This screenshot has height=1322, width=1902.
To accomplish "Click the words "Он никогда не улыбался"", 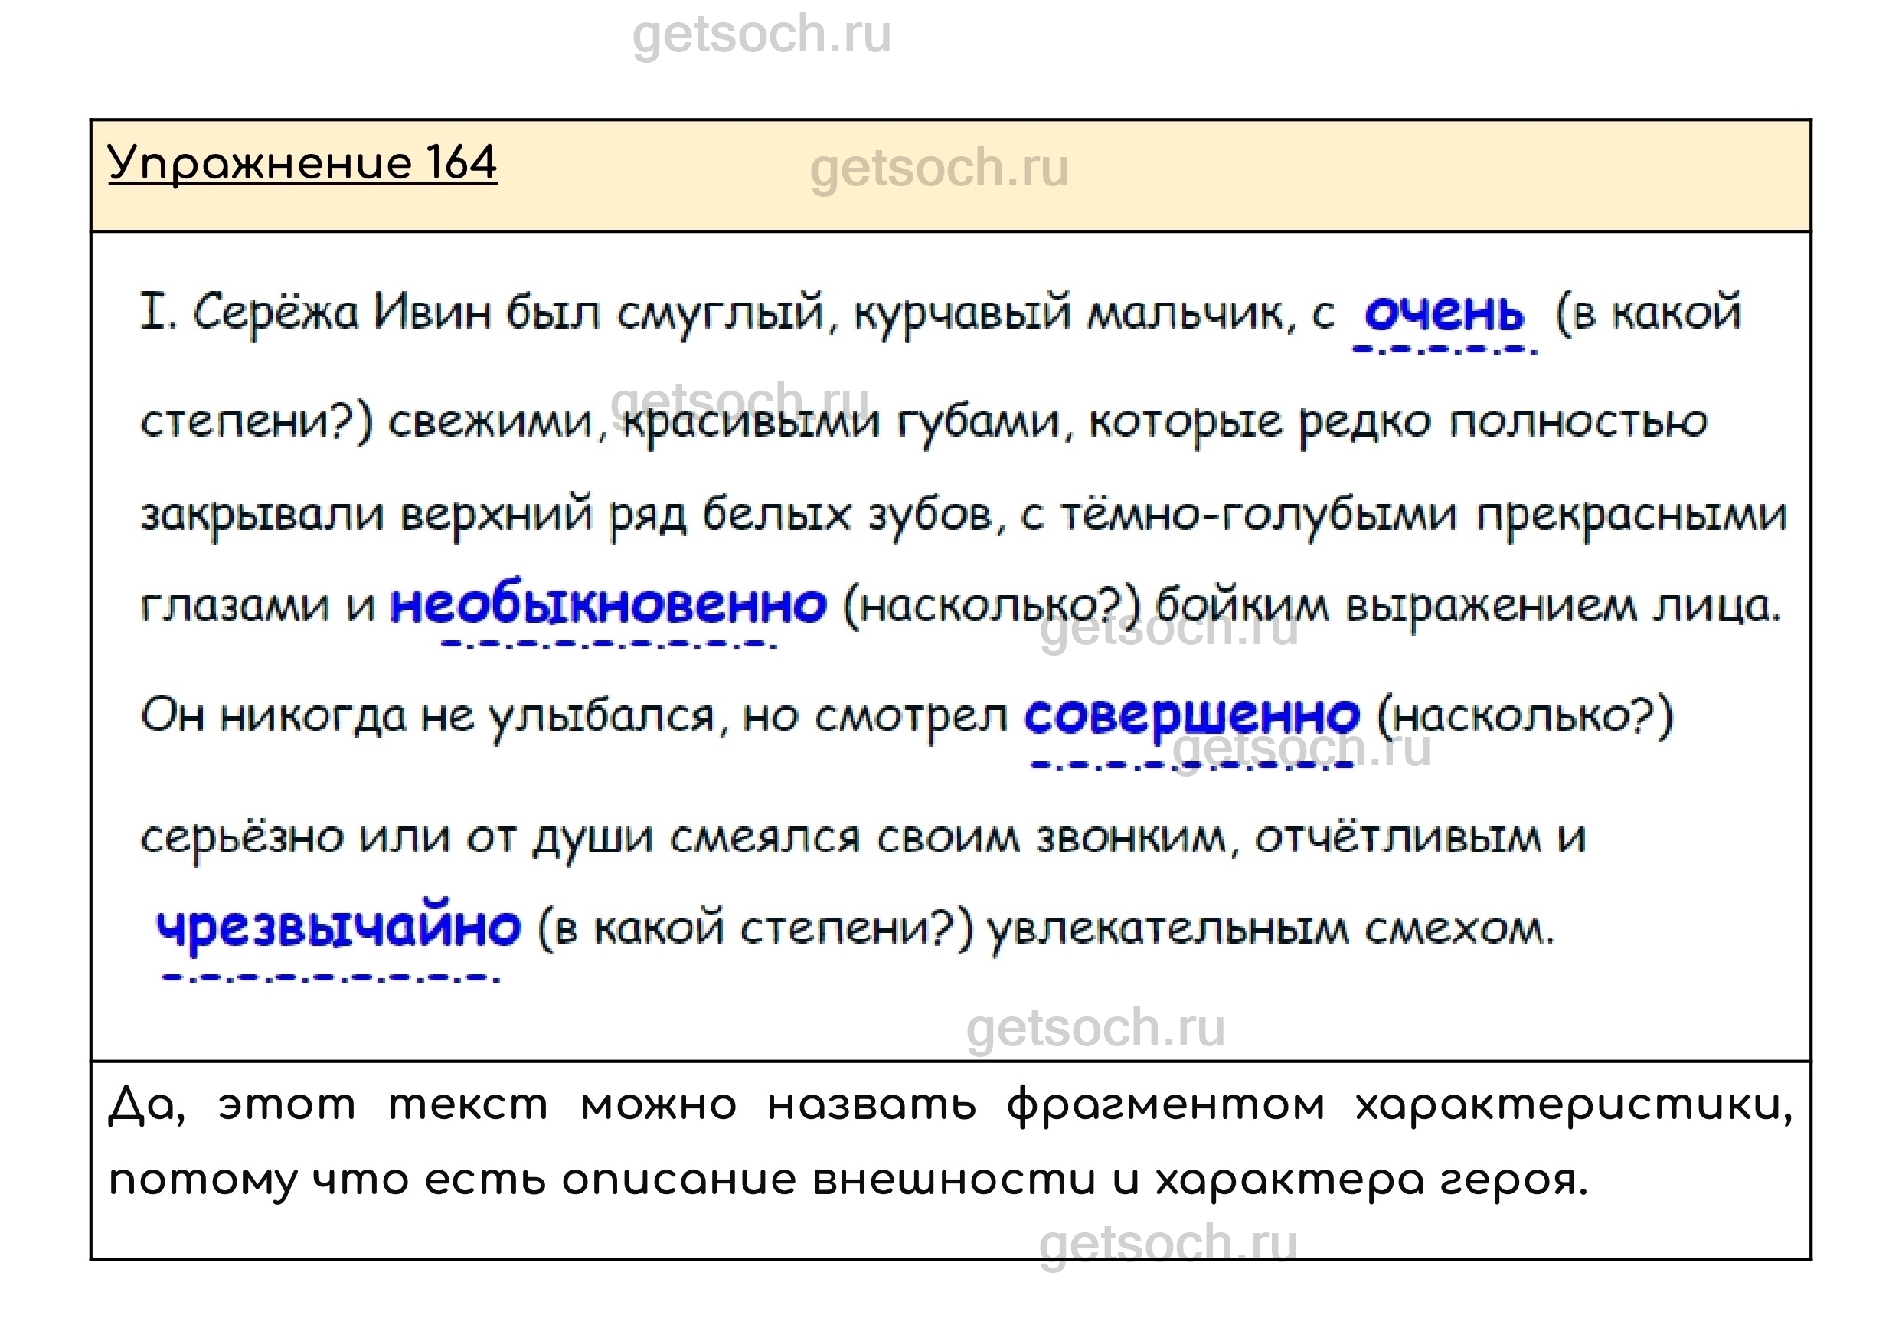I will click(x=427, y=715).
